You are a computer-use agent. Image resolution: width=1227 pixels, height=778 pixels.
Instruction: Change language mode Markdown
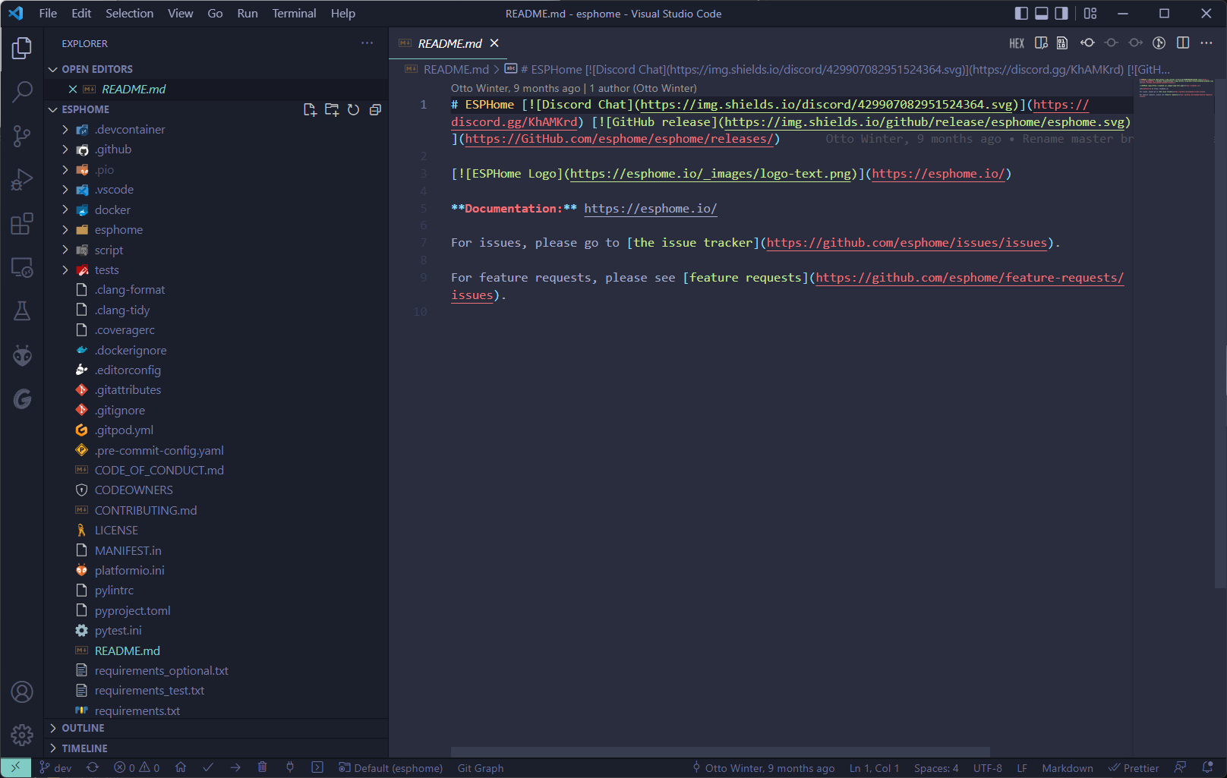1068,768
